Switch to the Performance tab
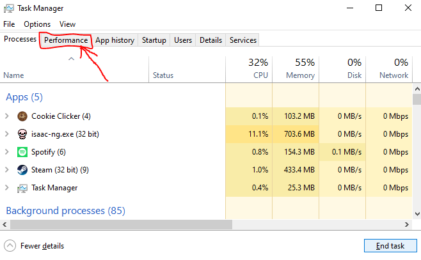This screenshot has height=260, width=421. pyautogui.click(x=66, y=40)
